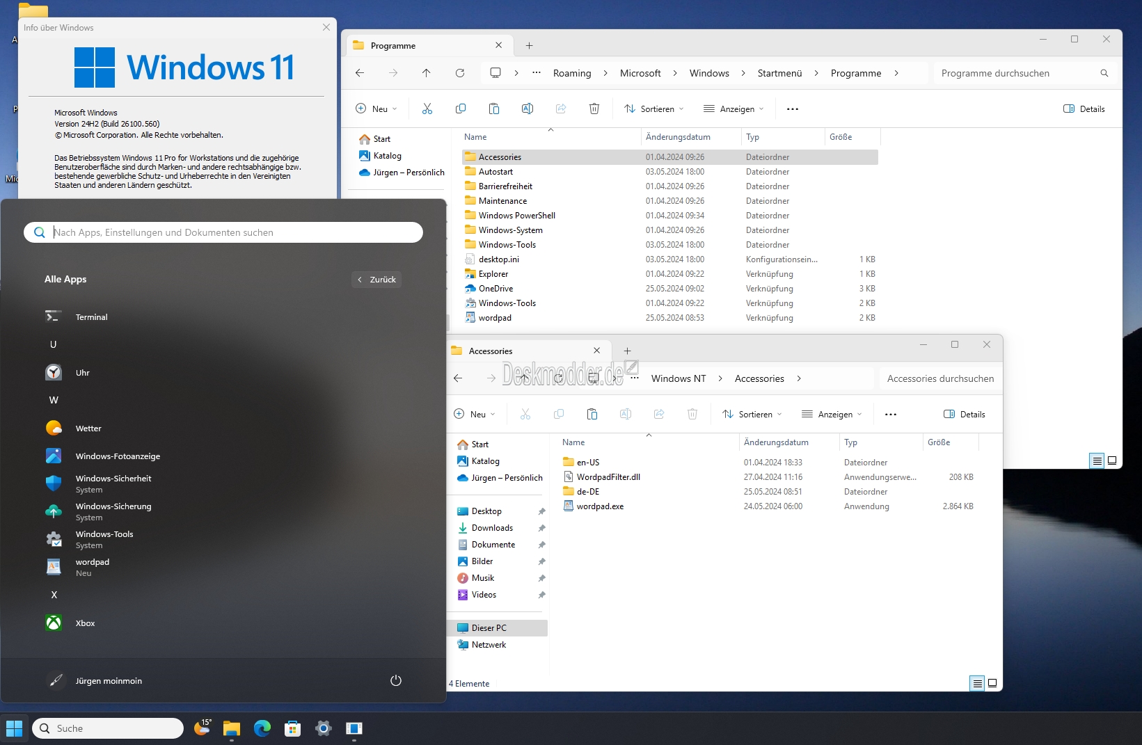This screenshot has height=745, width=1142.
Task: Open File Explorer from taskbar
Action: [x=232, y=728]
